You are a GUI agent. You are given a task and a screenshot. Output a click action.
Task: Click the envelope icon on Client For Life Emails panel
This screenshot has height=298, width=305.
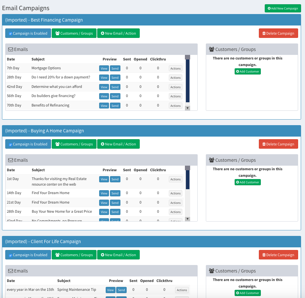(11, 271)
